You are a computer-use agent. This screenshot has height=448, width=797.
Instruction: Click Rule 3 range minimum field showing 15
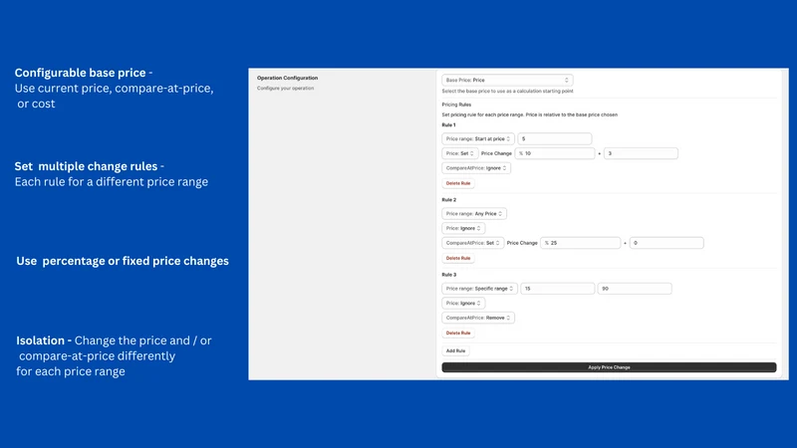(x=558, y=289)
